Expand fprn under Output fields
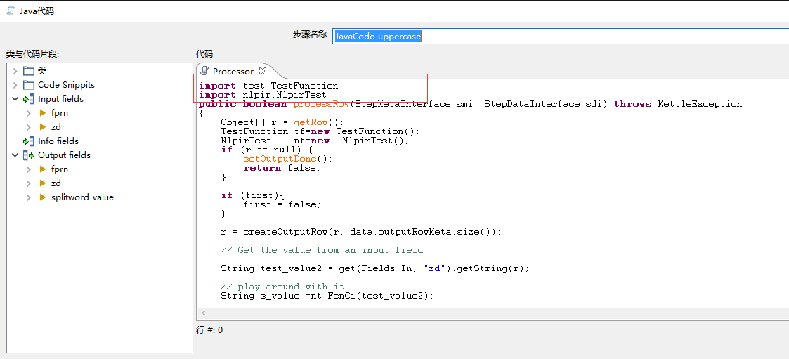 click(29, 169)
